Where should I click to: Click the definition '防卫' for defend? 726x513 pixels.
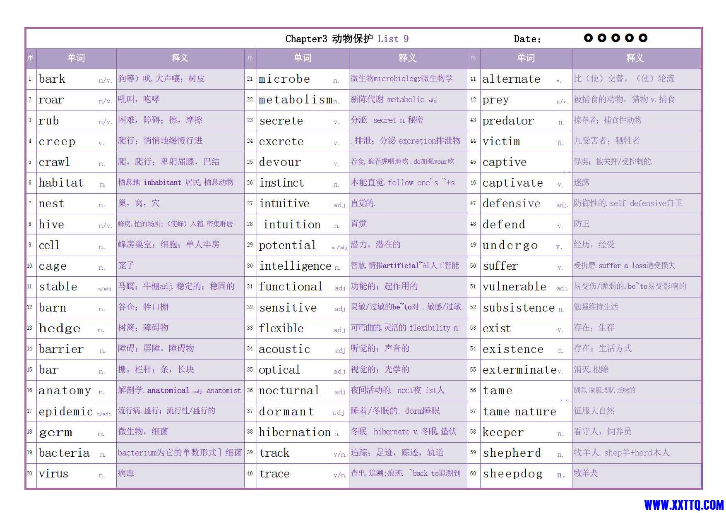click(582, 224)
